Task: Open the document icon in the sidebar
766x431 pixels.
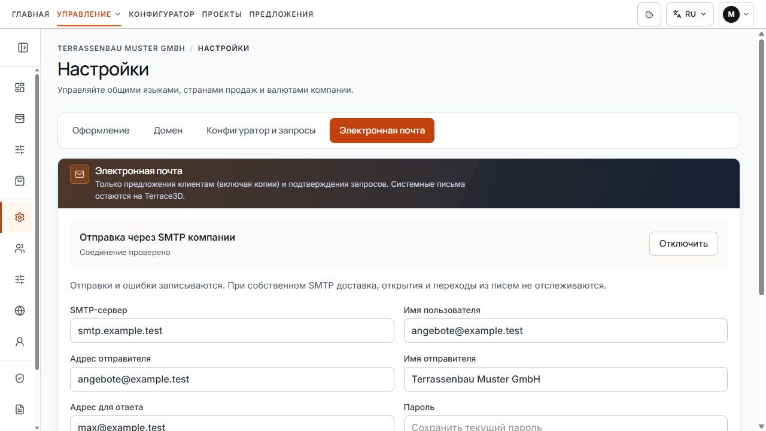Action: tap(20, 409)
